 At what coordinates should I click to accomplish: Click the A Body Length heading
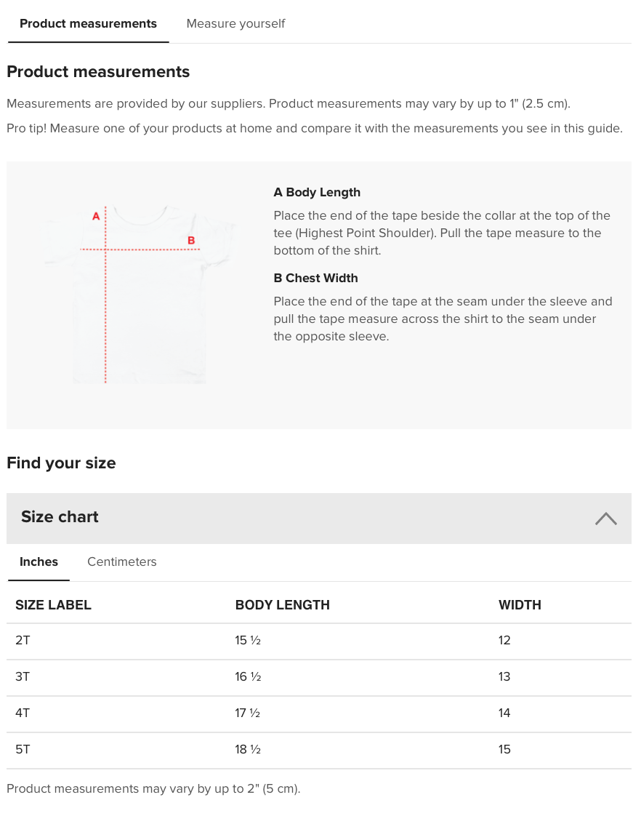coord(317,193)
